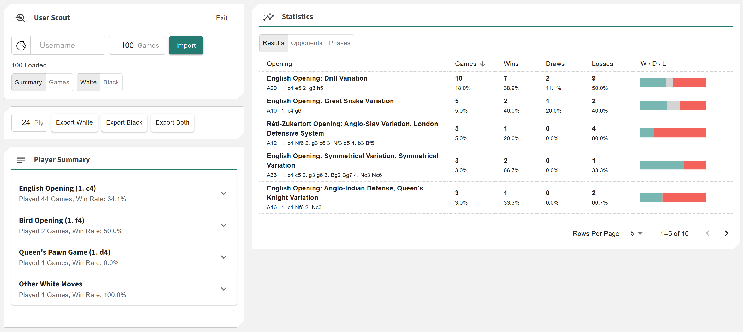Toggle to Black pieces view

click(x=111, y=82)
